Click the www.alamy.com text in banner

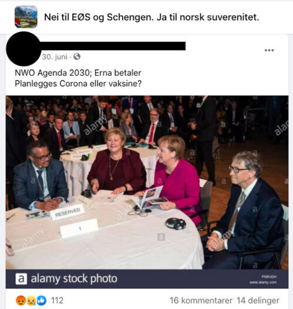click(x=263, y=282)
